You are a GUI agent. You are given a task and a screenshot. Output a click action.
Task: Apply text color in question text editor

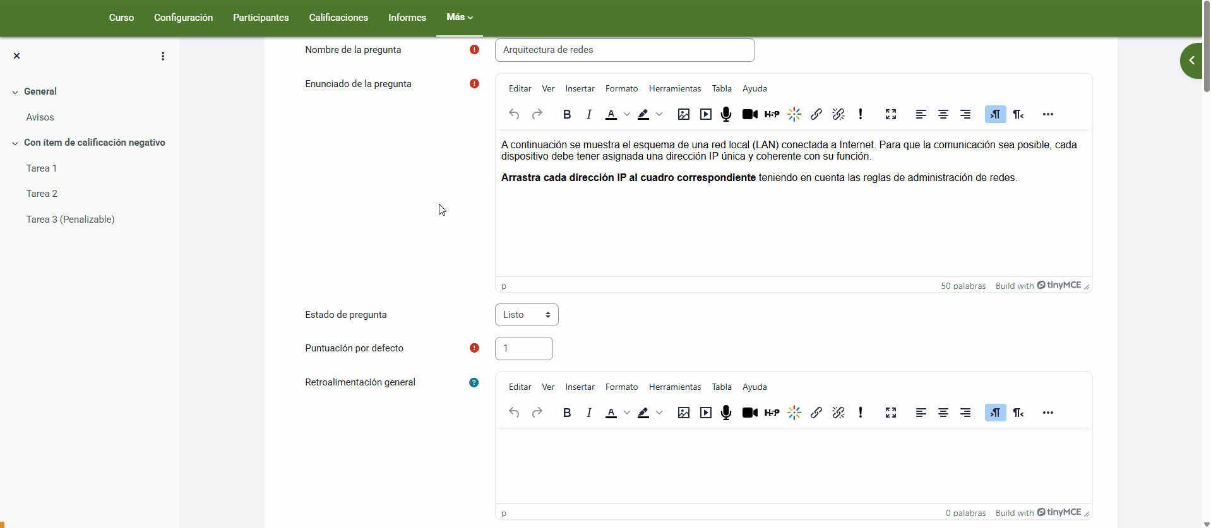(x=611, y=114)
